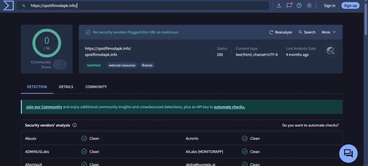Click the Search button in the result header
This screenshot has height=166, width=368.
click(307, 32)
